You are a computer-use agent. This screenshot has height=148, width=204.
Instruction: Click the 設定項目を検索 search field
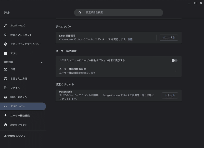pos(118,12)
